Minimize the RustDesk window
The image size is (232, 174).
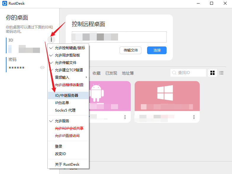pyautogui.click(x=198, y=3)
